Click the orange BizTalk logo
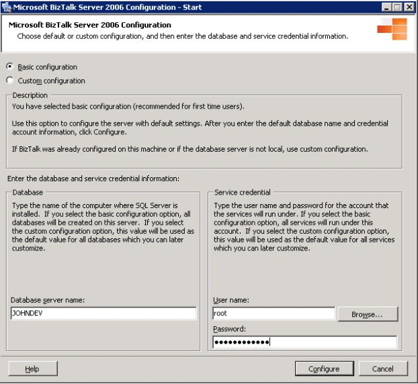This screenshot has height=384, width=418. pyautogui.click(x=392, y=29)
